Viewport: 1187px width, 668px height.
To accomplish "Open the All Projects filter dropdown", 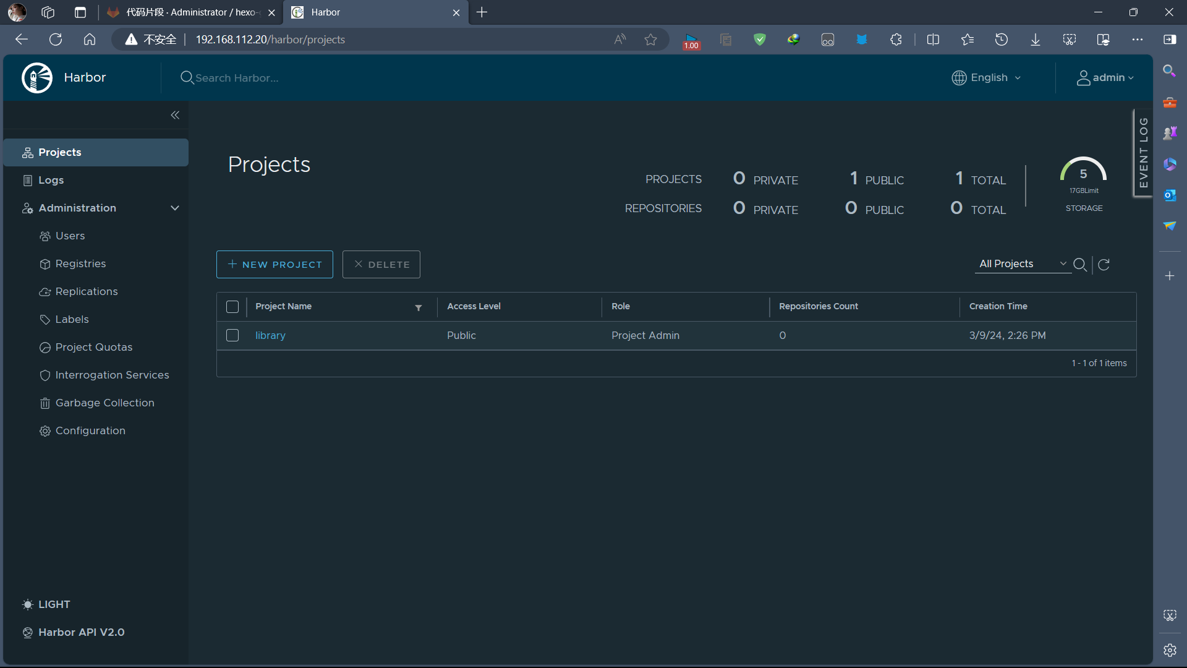I will (1023, 264).
